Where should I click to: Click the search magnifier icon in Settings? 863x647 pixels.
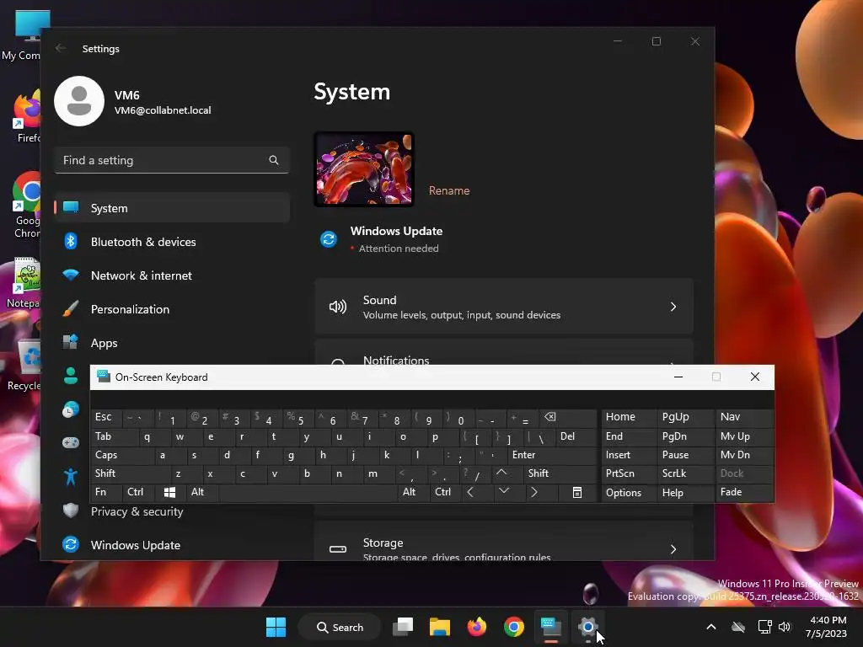tap(274, 160)
